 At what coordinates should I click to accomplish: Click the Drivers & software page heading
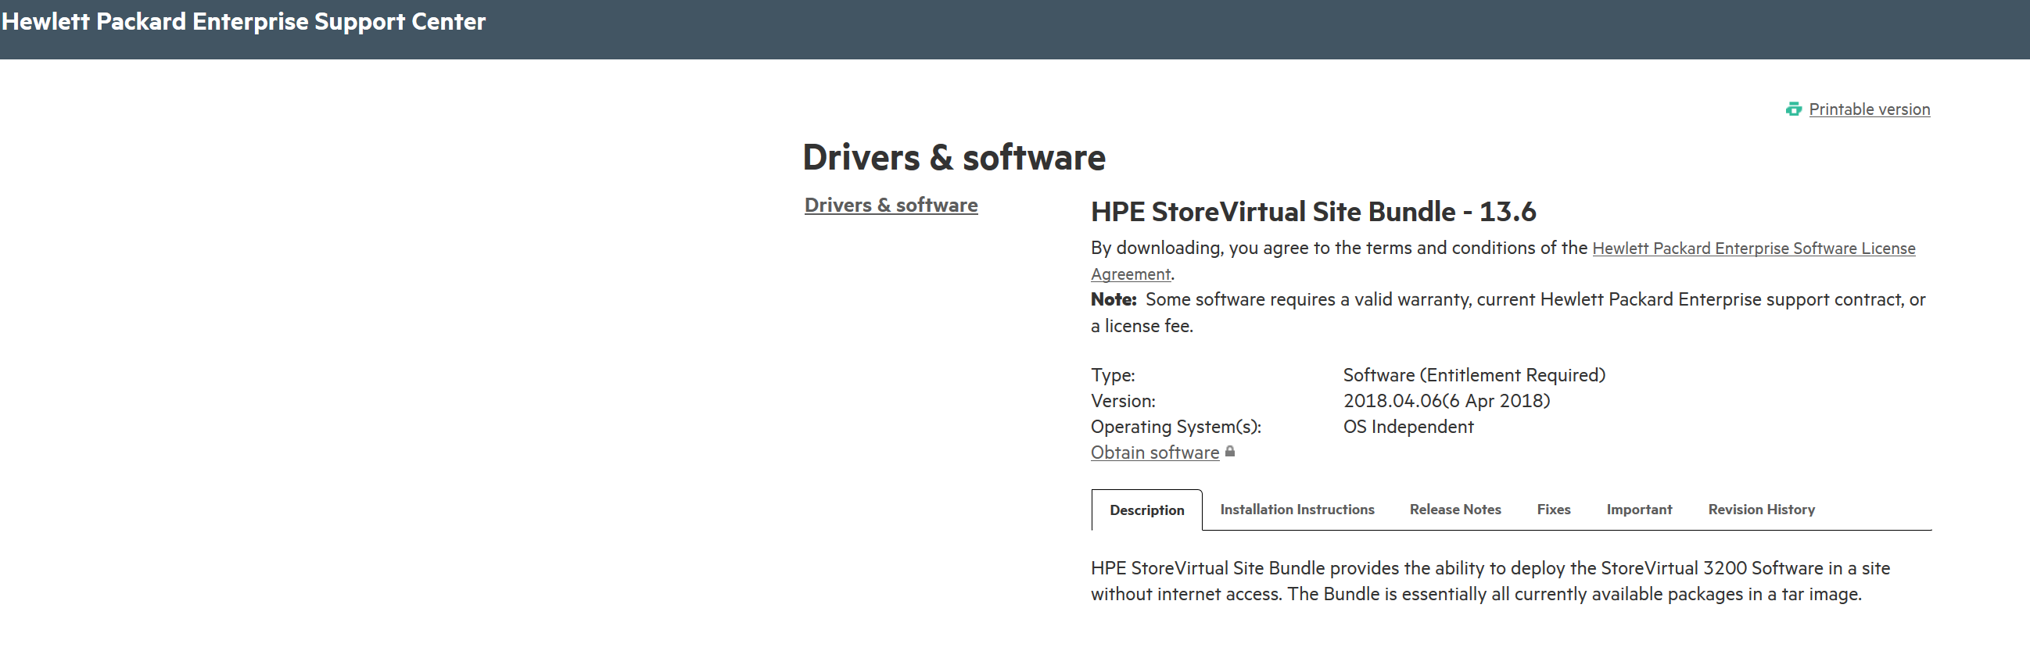[x=953, y=157]
